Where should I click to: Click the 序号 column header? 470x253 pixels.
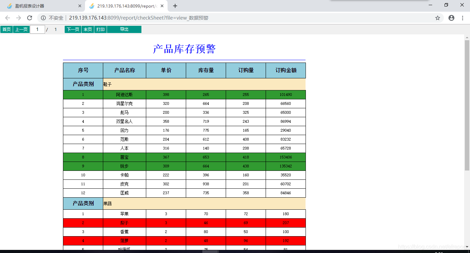click(x=83, y=70)
